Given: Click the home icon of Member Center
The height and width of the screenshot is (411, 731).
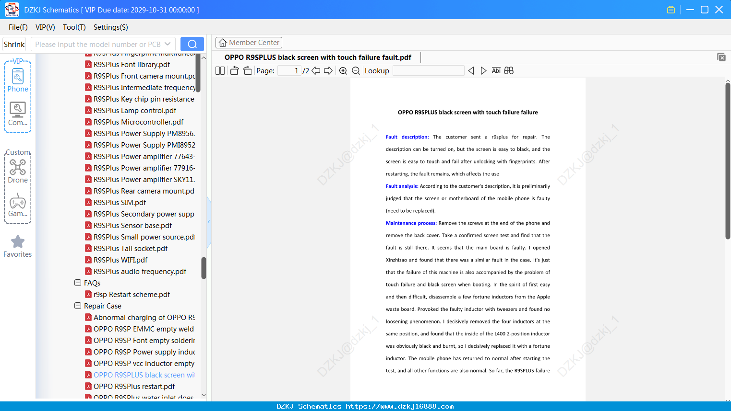Looking at the screenshot, I should (223, 43).
